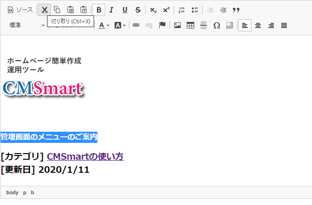Open the text color dropdown

pos(104,25)
